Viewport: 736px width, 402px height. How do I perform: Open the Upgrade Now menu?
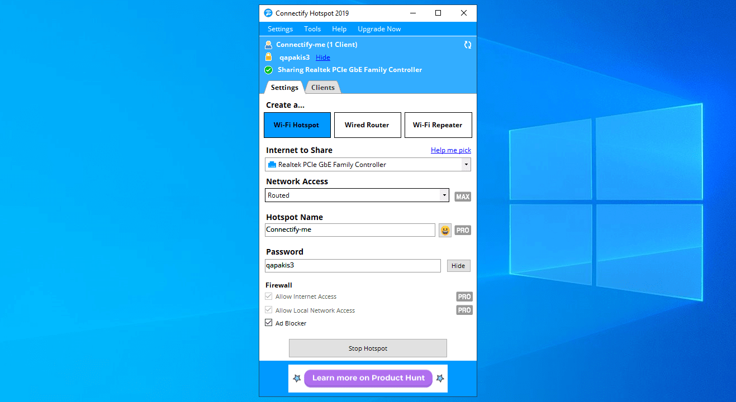pos(379,29)
